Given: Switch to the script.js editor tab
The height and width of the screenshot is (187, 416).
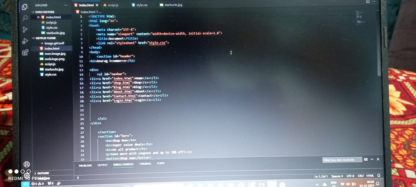Looking at the screenshot, I should click(111, 5).
